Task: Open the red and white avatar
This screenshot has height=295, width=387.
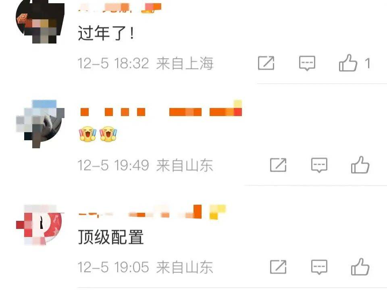Action: pyautogui.click(x=40, y=225)
